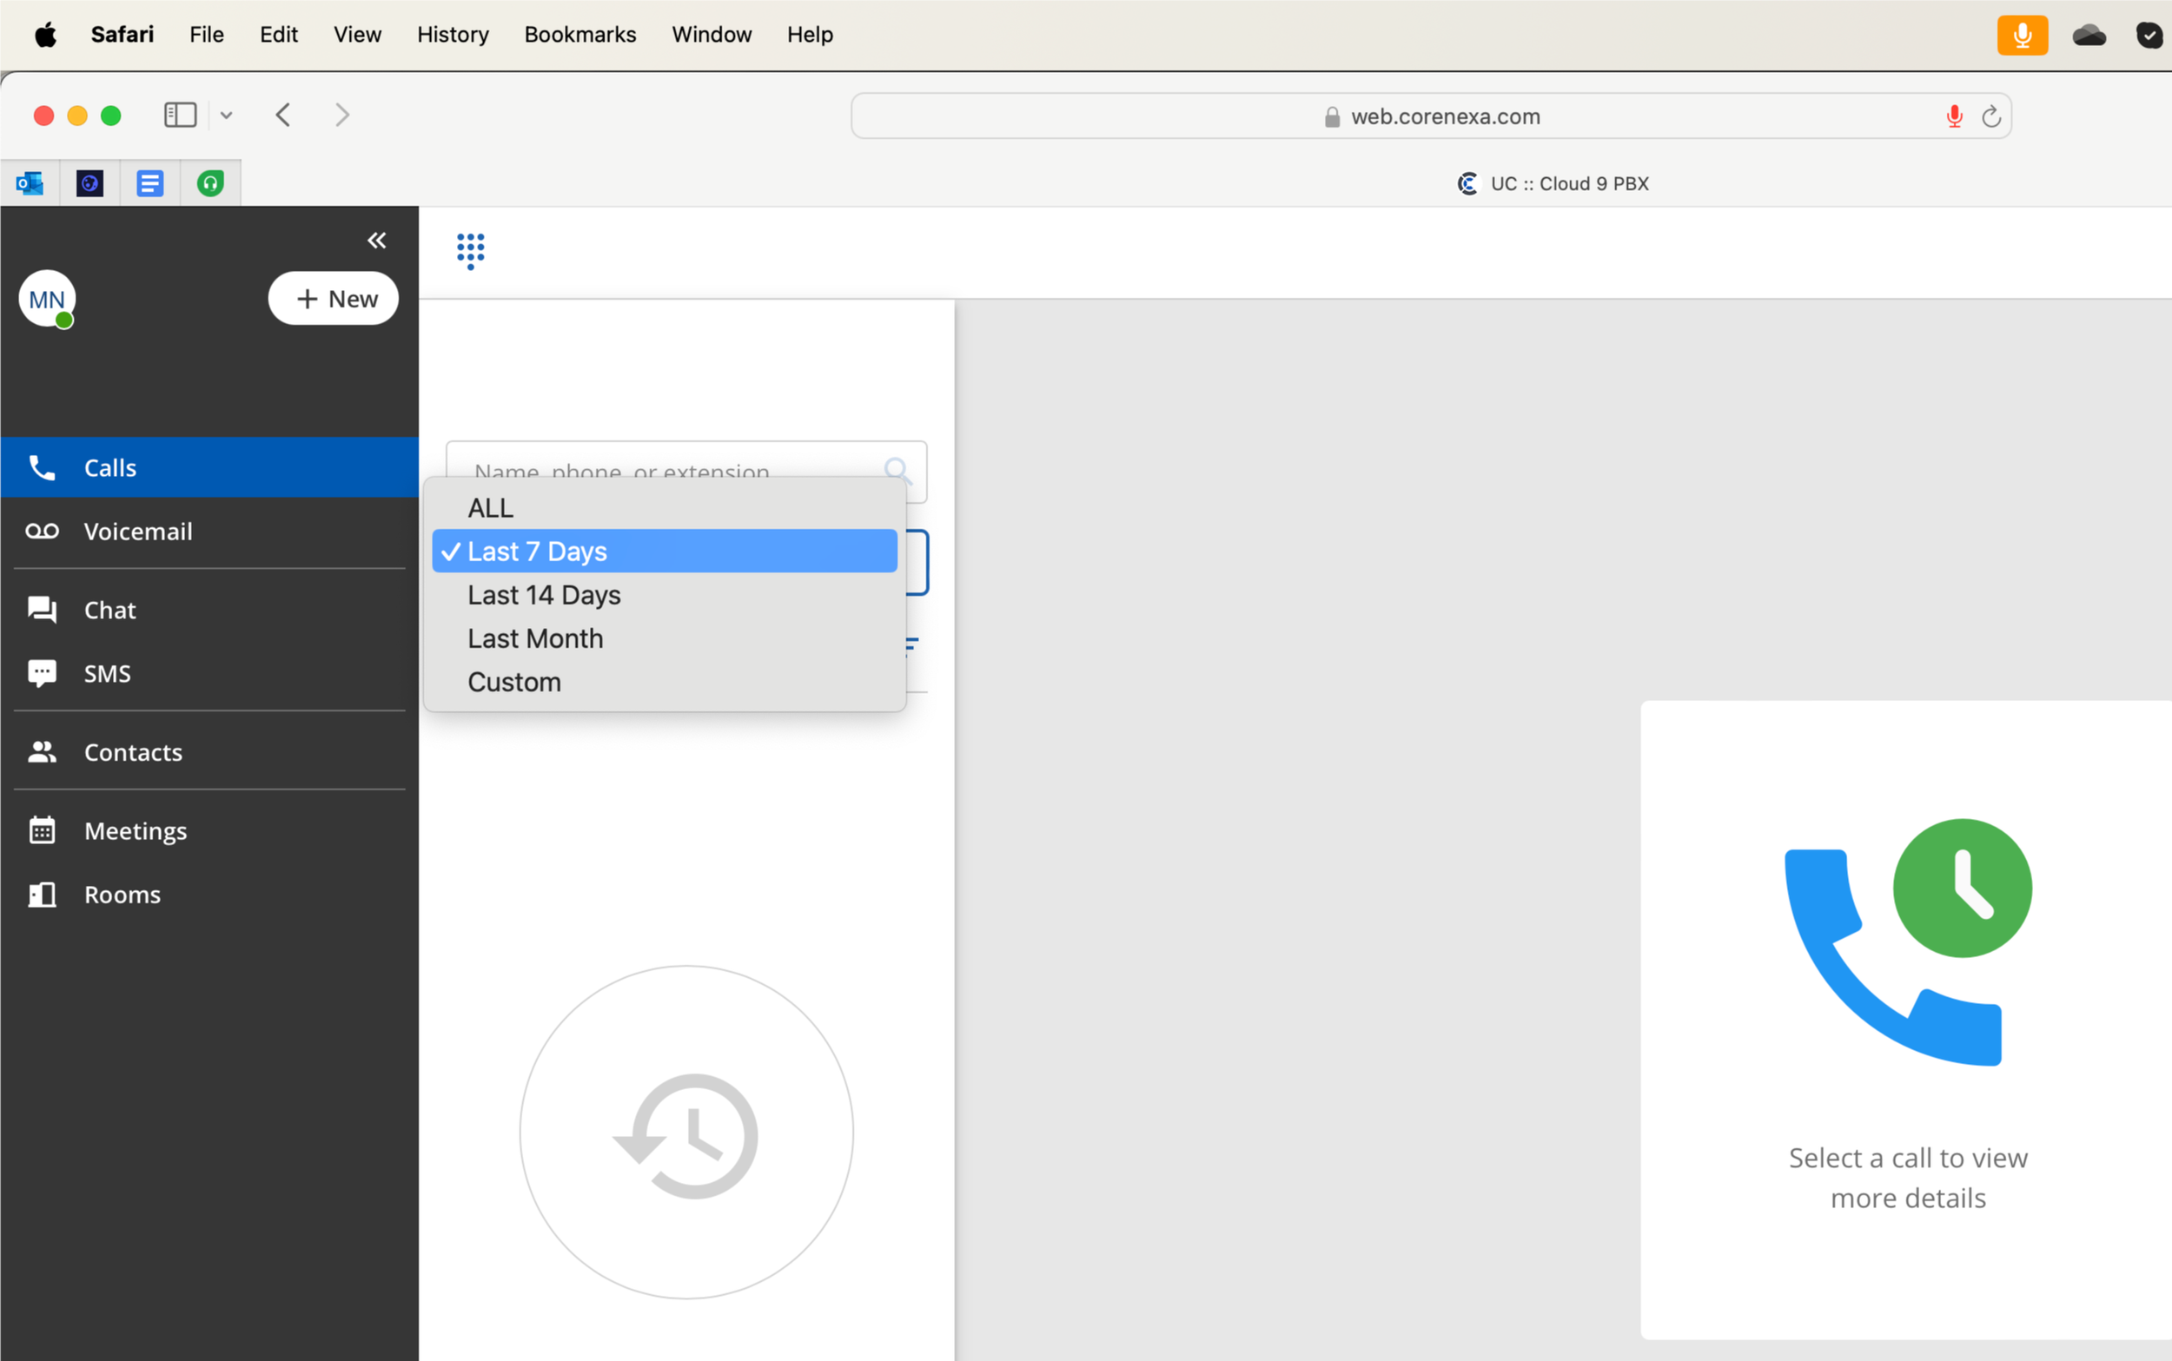Open the SMS section
This screenshot has height=1361, width=2172.
107,673
